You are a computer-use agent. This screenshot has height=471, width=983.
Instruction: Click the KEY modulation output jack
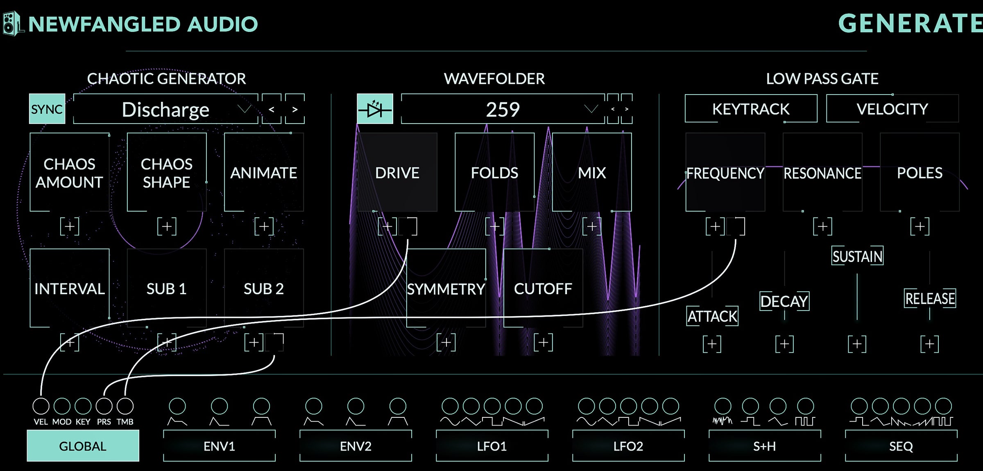83,406
